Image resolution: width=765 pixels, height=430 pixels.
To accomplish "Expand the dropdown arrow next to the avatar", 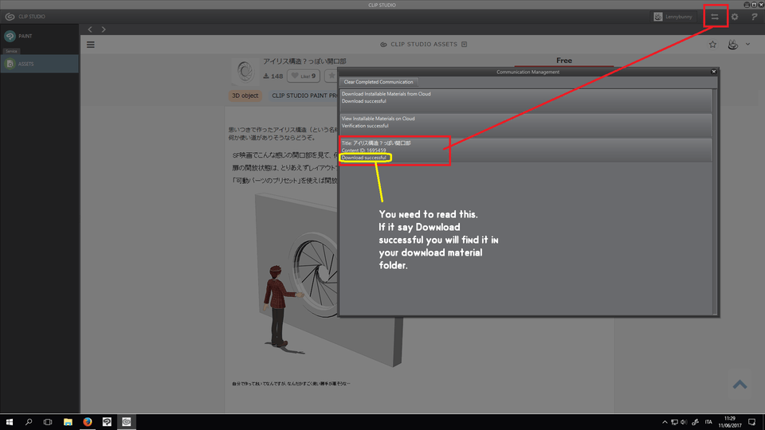I will click(748, 45).
